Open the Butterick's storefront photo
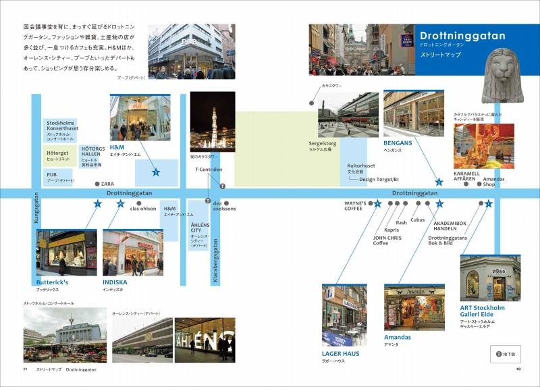540x387 pixels. (x=66, y=253)
